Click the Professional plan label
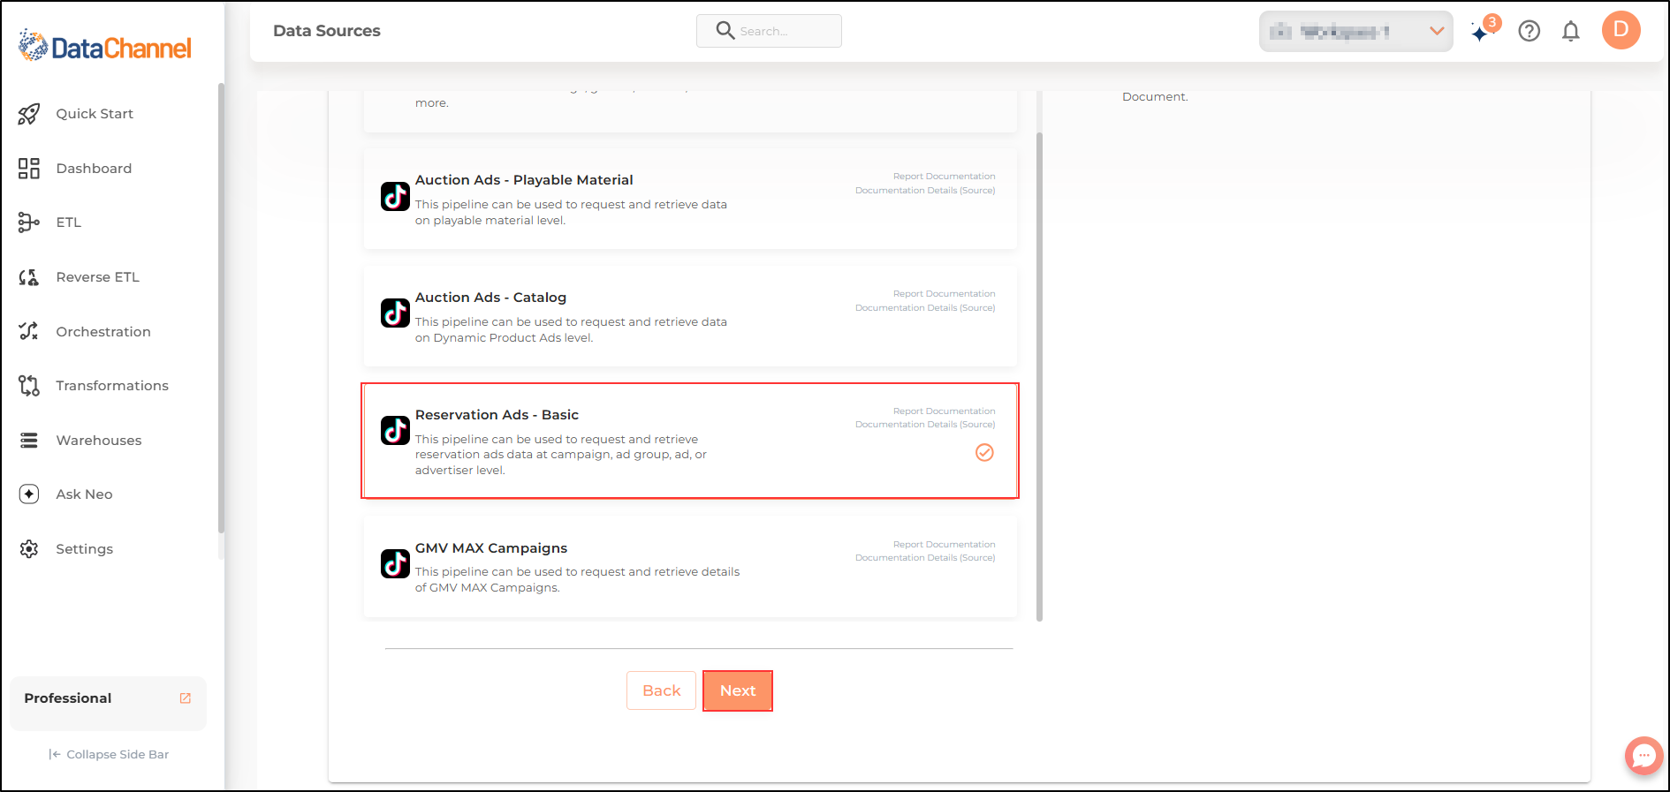 (x=68, y=698)
